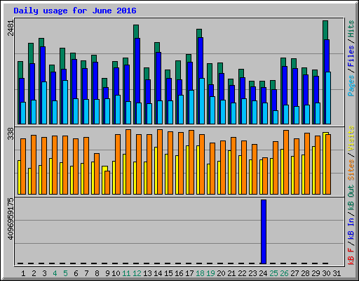Screen dimensions: 359x281
Task: Select the dark green Hits bar for day 30
Action: (325, 30)
